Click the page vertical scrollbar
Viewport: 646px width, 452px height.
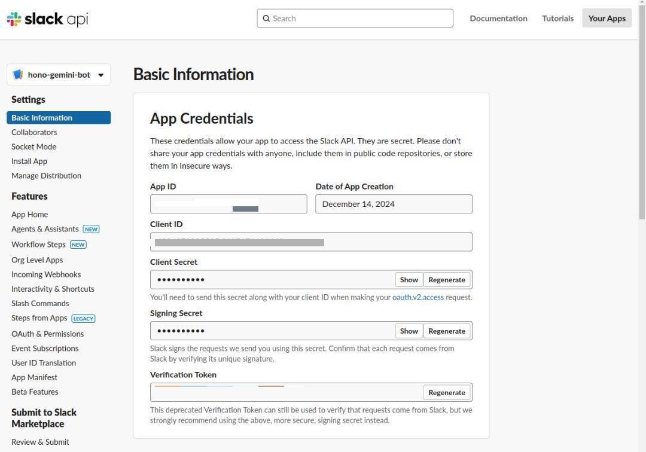642,120
